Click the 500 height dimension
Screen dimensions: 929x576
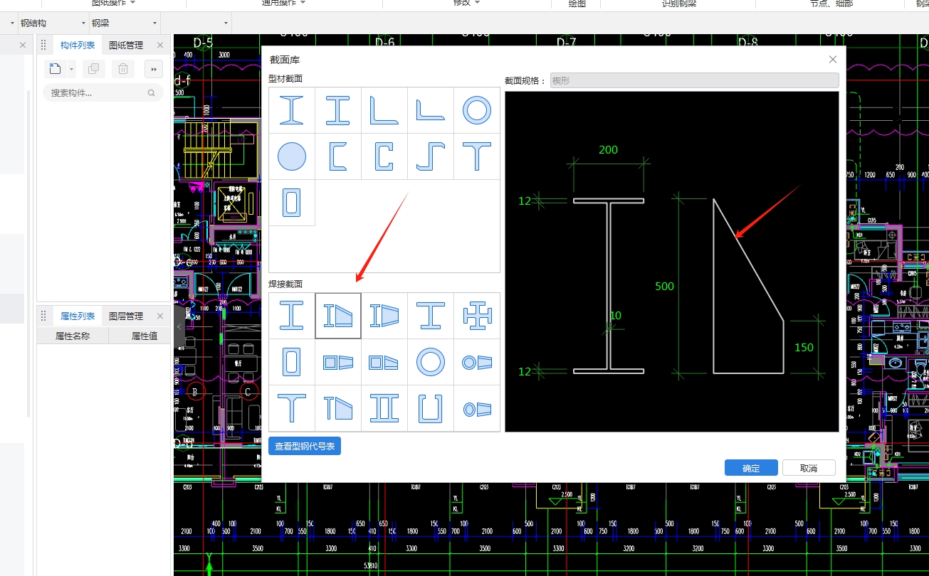(x=664, y=287)
